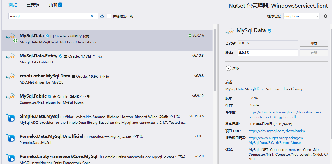Select the Simple.Data.Mysql package
332x164 pixels.
click(x=107, y=121)
